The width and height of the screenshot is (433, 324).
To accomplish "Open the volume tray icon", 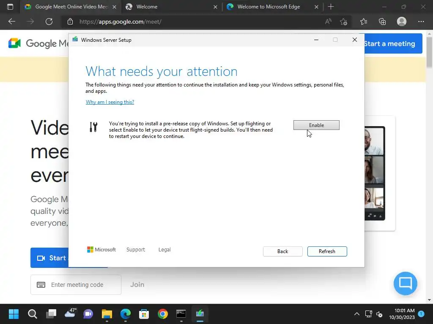I will coord(379,314).
